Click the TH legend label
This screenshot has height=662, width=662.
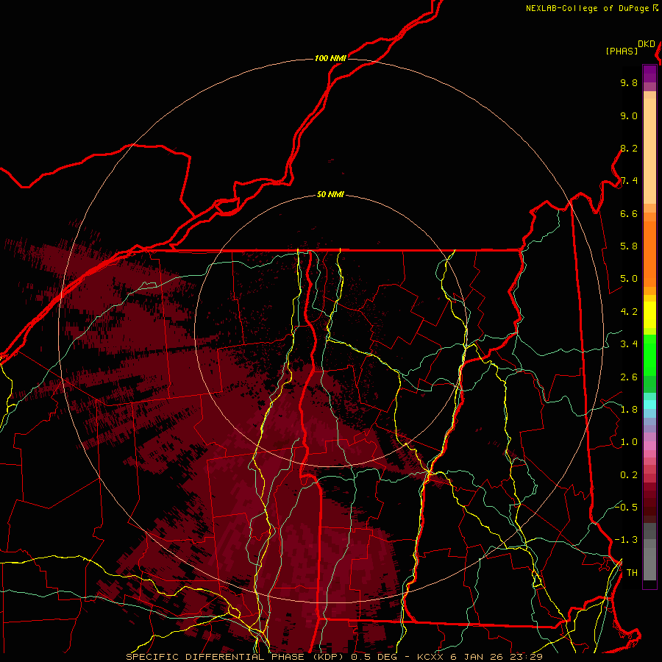(x=632, y=573)
